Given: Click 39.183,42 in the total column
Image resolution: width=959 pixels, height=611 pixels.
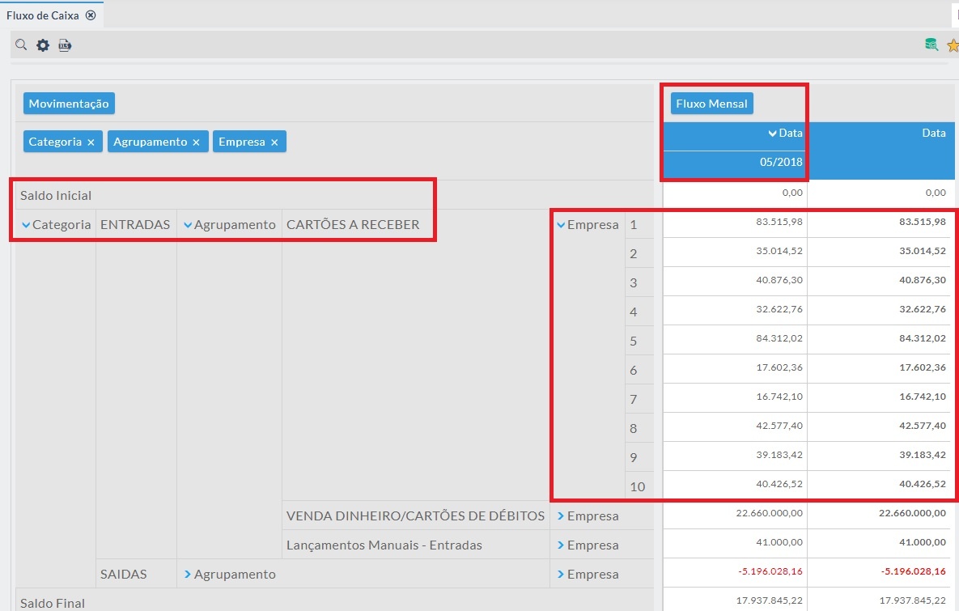Looking at the screenshot, I should 923,455.
